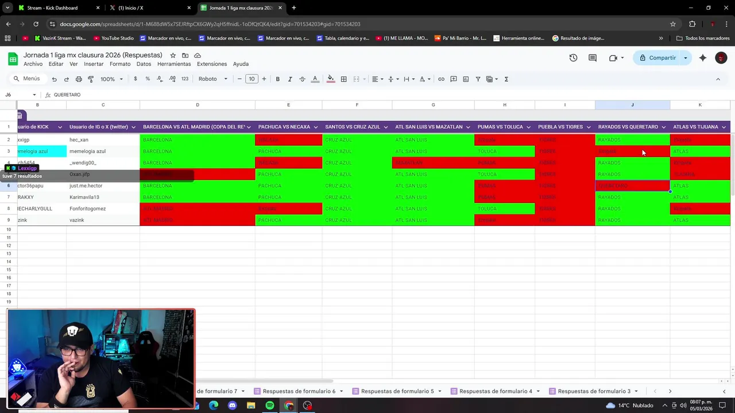Select the paint format tool

coord(91,79)
